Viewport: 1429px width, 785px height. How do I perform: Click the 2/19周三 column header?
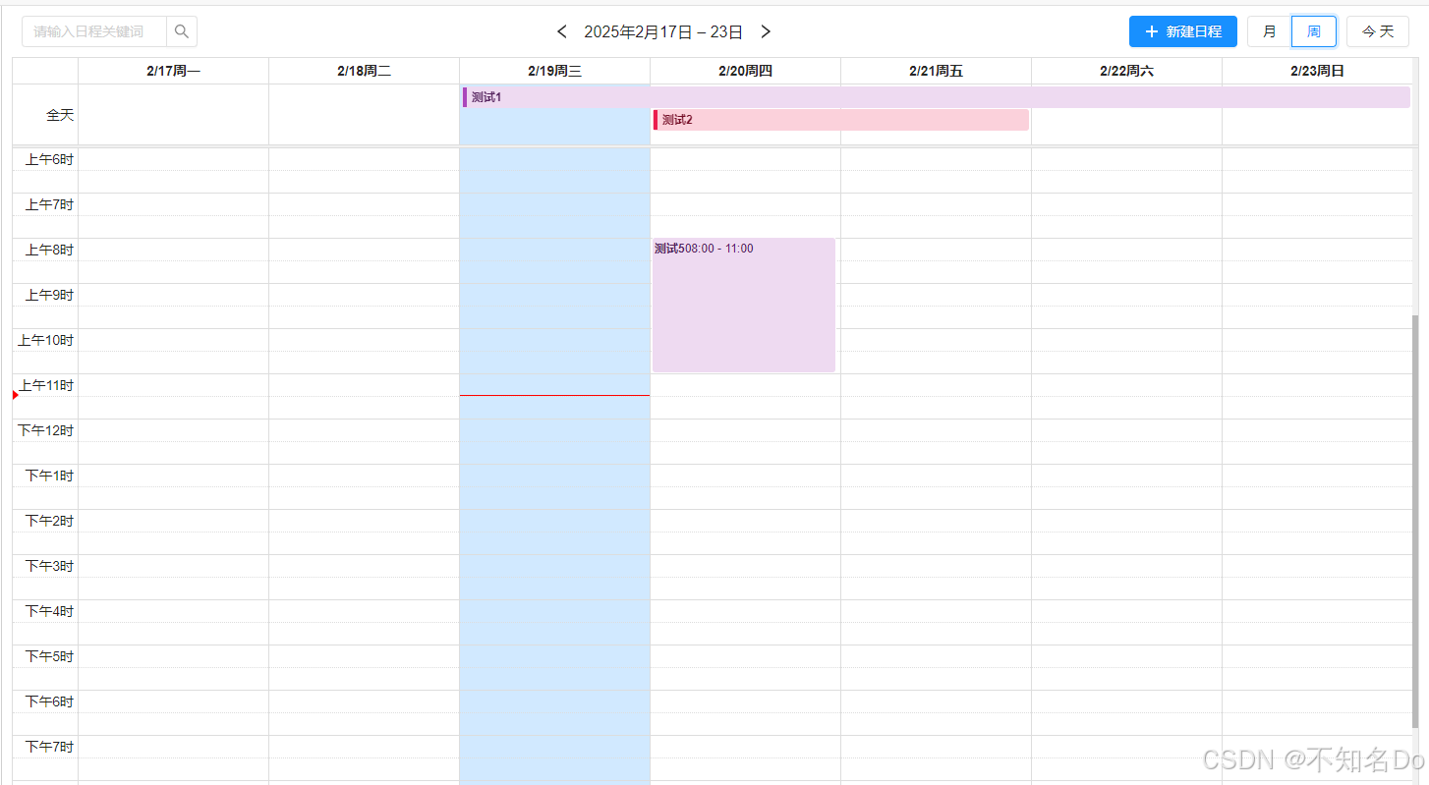point(553,70)
